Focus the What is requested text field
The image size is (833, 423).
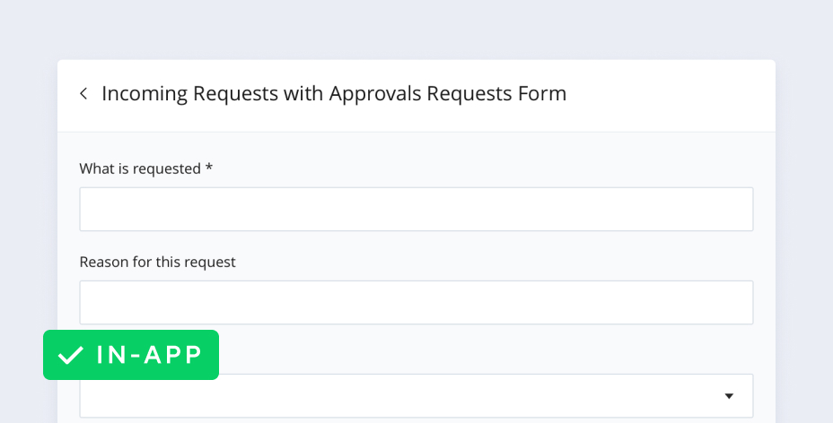click(416, 209)
